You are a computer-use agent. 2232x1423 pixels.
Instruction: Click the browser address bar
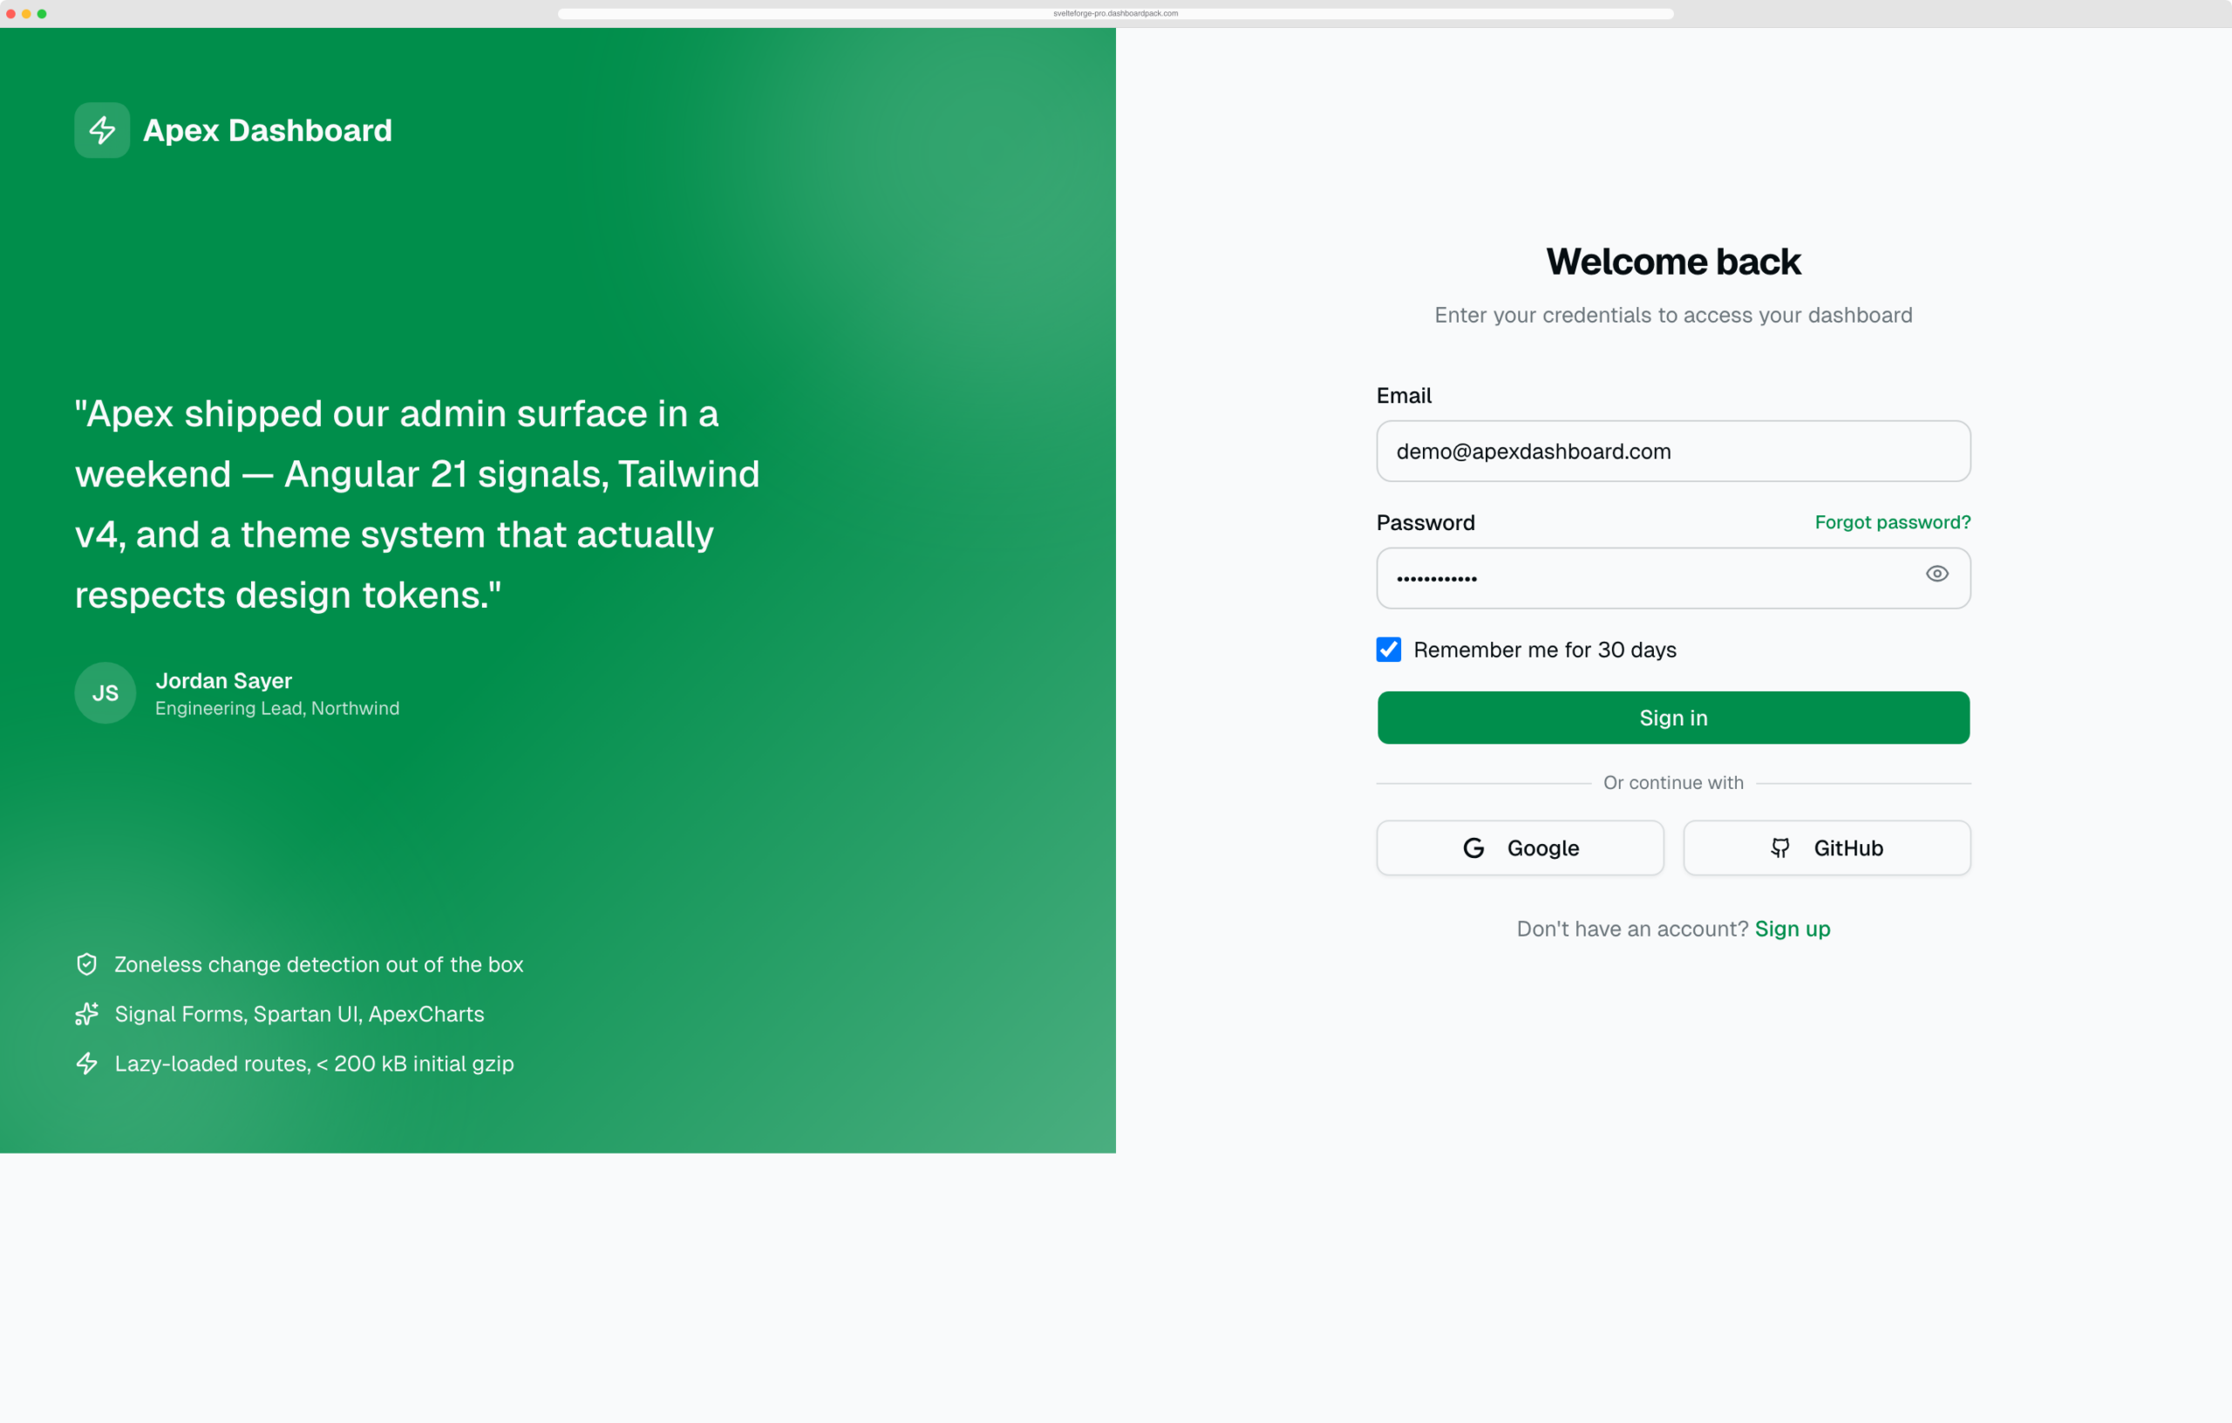(1115, 13)
